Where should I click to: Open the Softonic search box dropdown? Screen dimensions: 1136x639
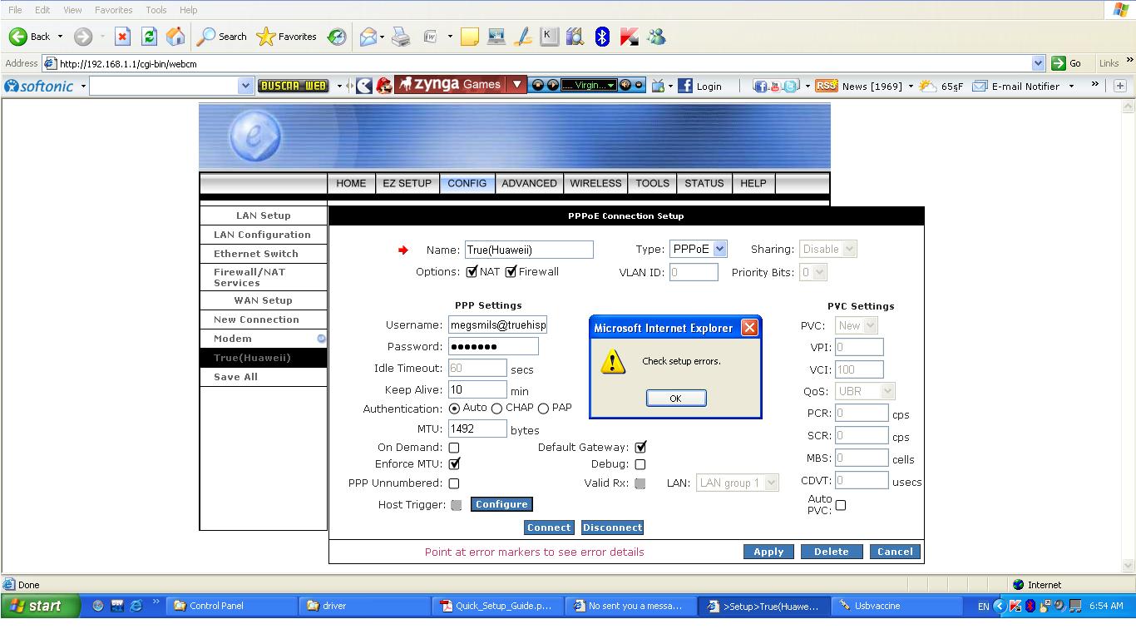(x=244, y=86)
